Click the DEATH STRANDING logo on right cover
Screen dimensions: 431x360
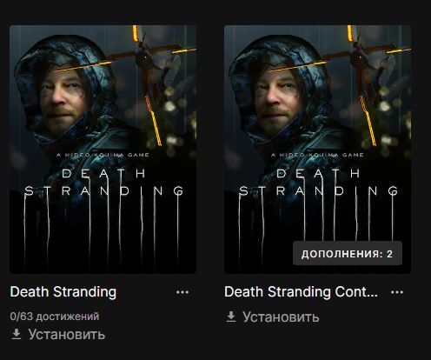[319, 182]
